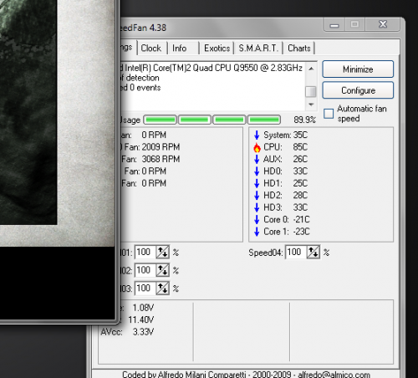Viewport: 418px width, 378px height.
Task: Click the 11.40V voltage reading
Action: (140, 319)
